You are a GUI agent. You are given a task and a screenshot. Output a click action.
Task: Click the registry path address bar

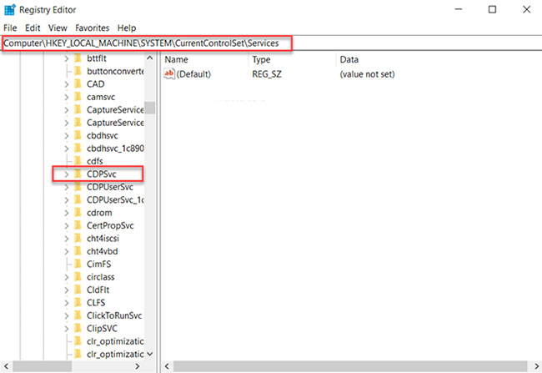[x=147, y=43]
